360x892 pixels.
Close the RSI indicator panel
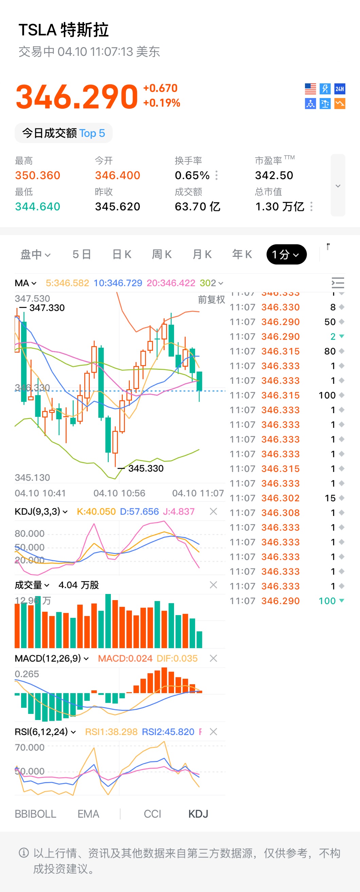[213, 732]
